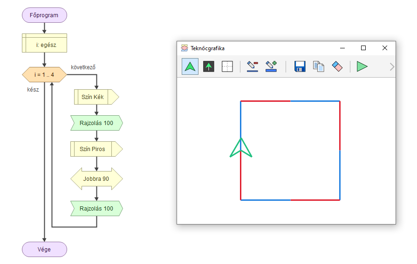Maximize the Teknőcgrafika window
This screenshot has height=264, width=417.
point(363,48)
